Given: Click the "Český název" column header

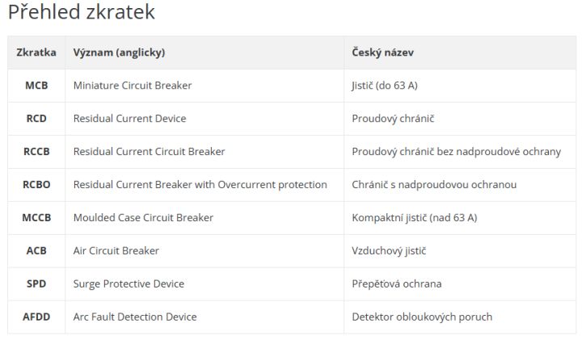Looking at the screenshot, I should point(383,52).
